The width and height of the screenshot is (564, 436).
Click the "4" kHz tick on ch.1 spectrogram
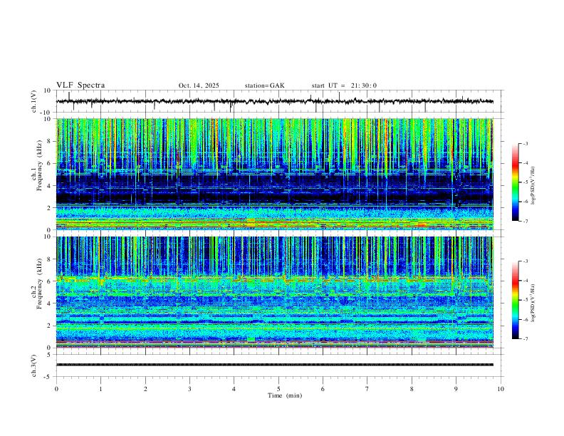pyautogui.click(x=49, y=186)
